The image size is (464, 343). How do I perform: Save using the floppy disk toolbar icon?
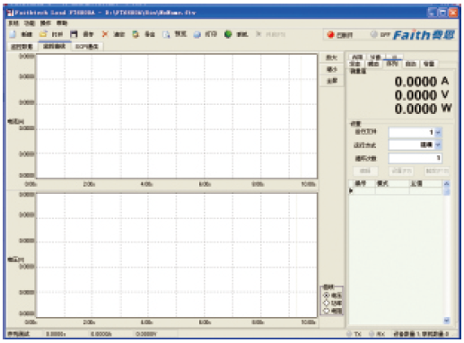74,34
